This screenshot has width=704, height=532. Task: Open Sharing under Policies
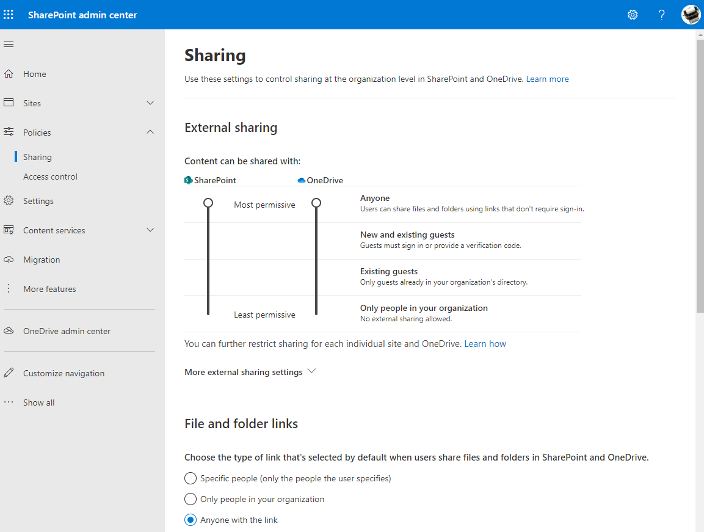(37, 157)
